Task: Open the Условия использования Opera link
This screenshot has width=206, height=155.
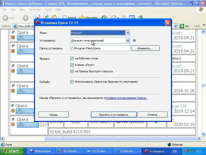Action: [x=126, y=98]
